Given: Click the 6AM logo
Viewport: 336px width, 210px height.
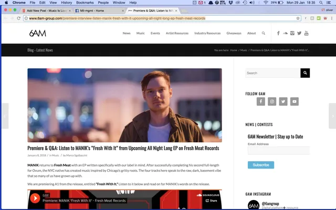Looking at the screenshot, I should [x=38, y=33].
